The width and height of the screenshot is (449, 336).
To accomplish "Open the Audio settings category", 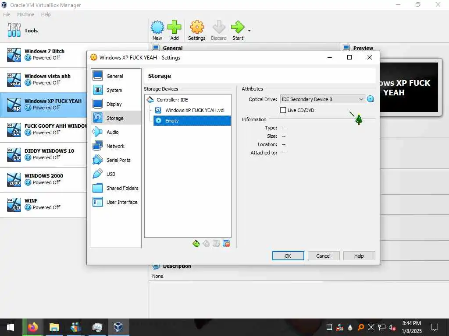I will click(116, 132).
